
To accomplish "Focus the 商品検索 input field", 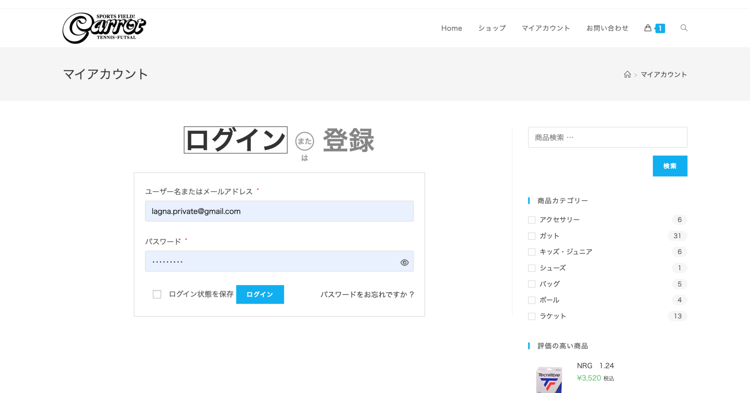I will click(607, 138).
